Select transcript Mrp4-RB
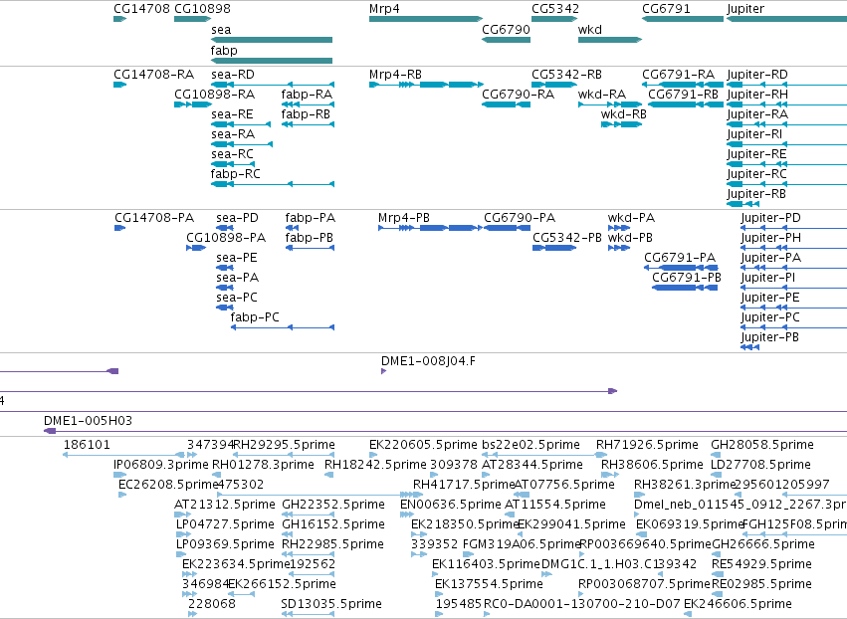This screenshot has height=619, width=847. pos(426,85)
